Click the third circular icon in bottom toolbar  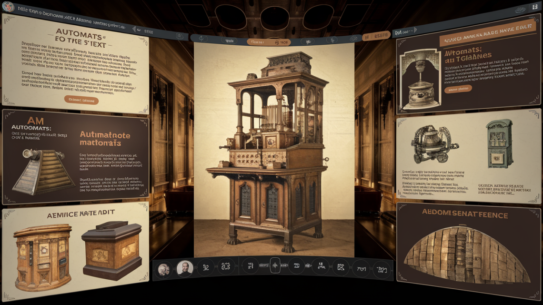pyautogui.click(x=205, y=267)
